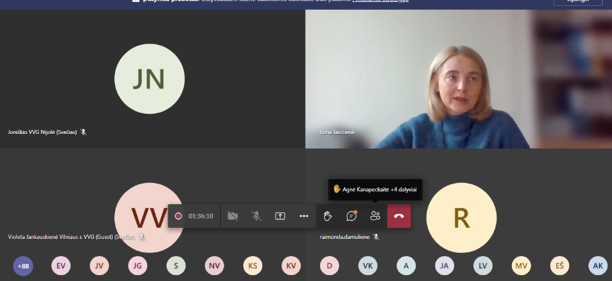Select the JG avatar in participant strip

click(137, 266)
